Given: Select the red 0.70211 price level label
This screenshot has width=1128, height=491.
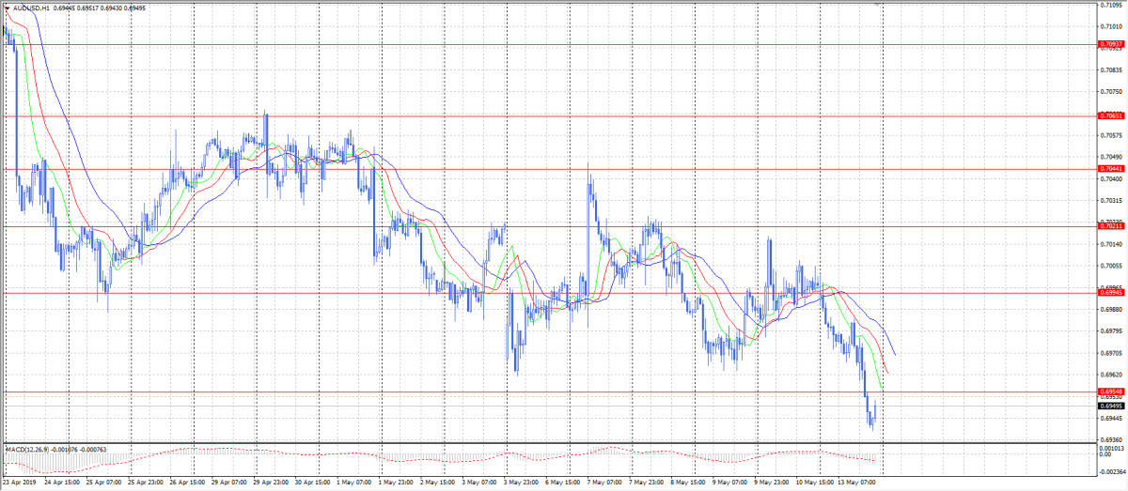Looking at the screenshot, I should click(x=1111, y=226).
